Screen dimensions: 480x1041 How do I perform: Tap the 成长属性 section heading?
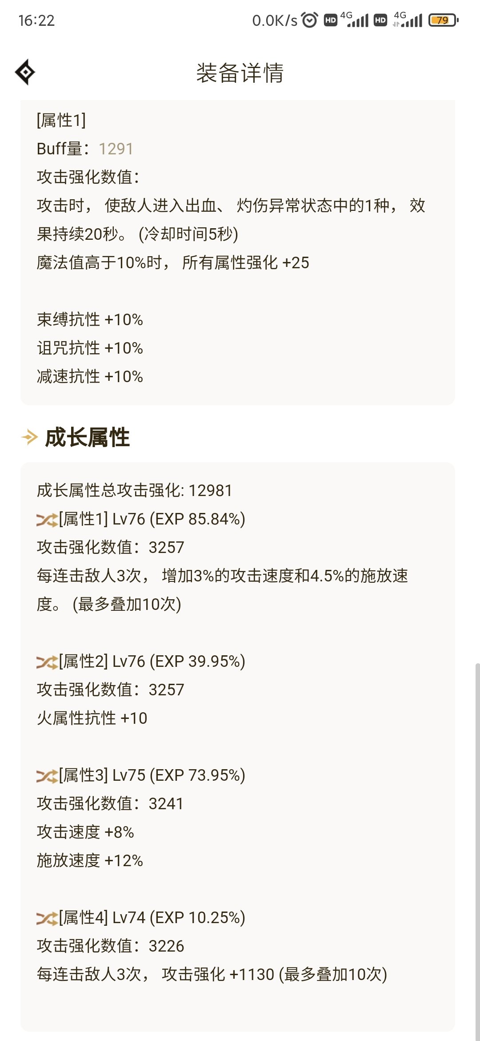88,437
